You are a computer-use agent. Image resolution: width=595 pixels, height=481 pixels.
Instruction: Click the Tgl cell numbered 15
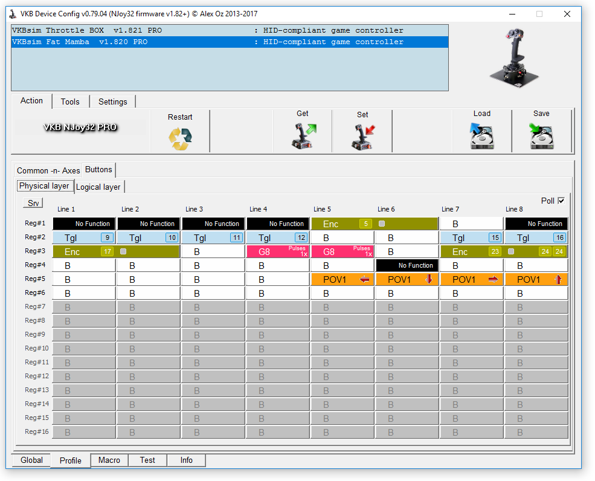coord(472,238)
